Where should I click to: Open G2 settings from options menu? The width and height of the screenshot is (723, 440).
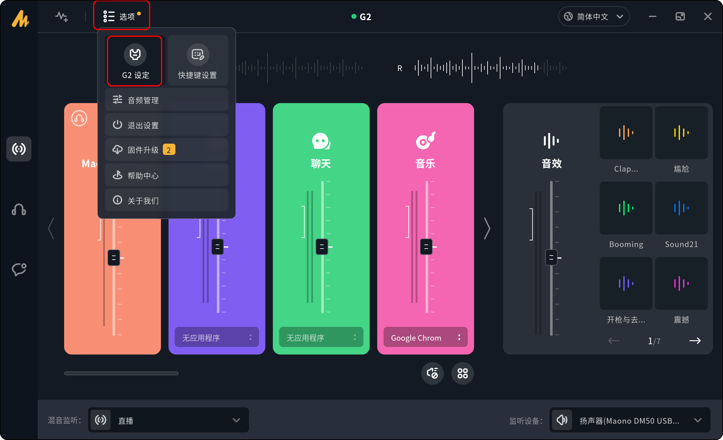[x=135, y=61]
